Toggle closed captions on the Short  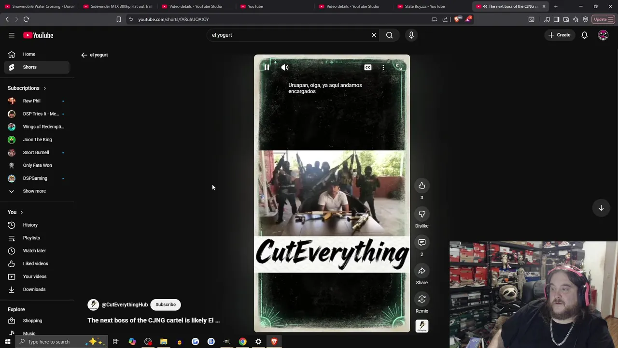click(x=368, y=68)
